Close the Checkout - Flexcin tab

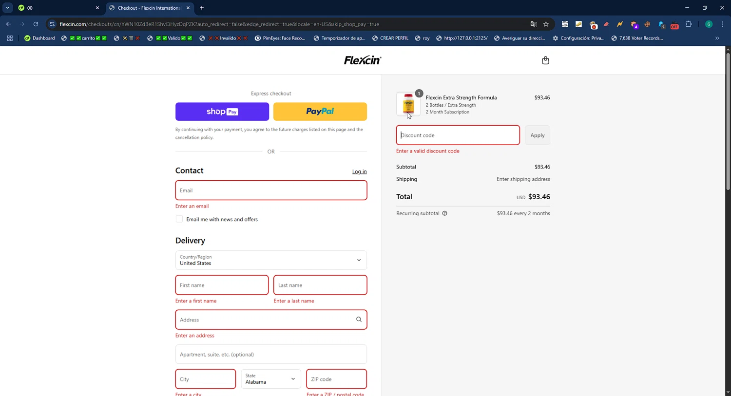coord(188,8)
